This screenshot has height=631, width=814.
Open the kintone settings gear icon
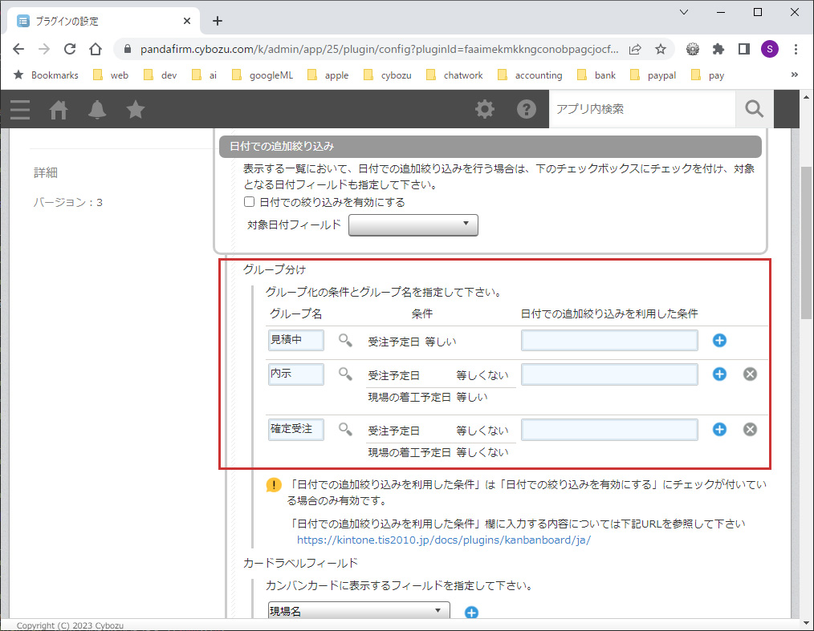pyautogui.click(x=485, y=109)
